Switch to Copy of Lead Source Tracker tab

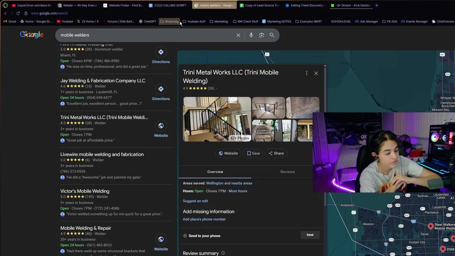point(259,5)
